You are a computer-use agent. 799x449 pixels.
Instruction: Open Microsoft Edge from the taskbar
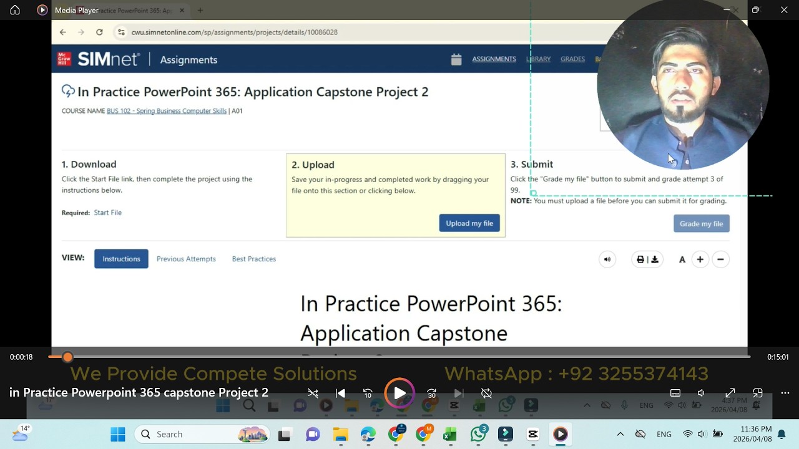[x=368, y=434]
